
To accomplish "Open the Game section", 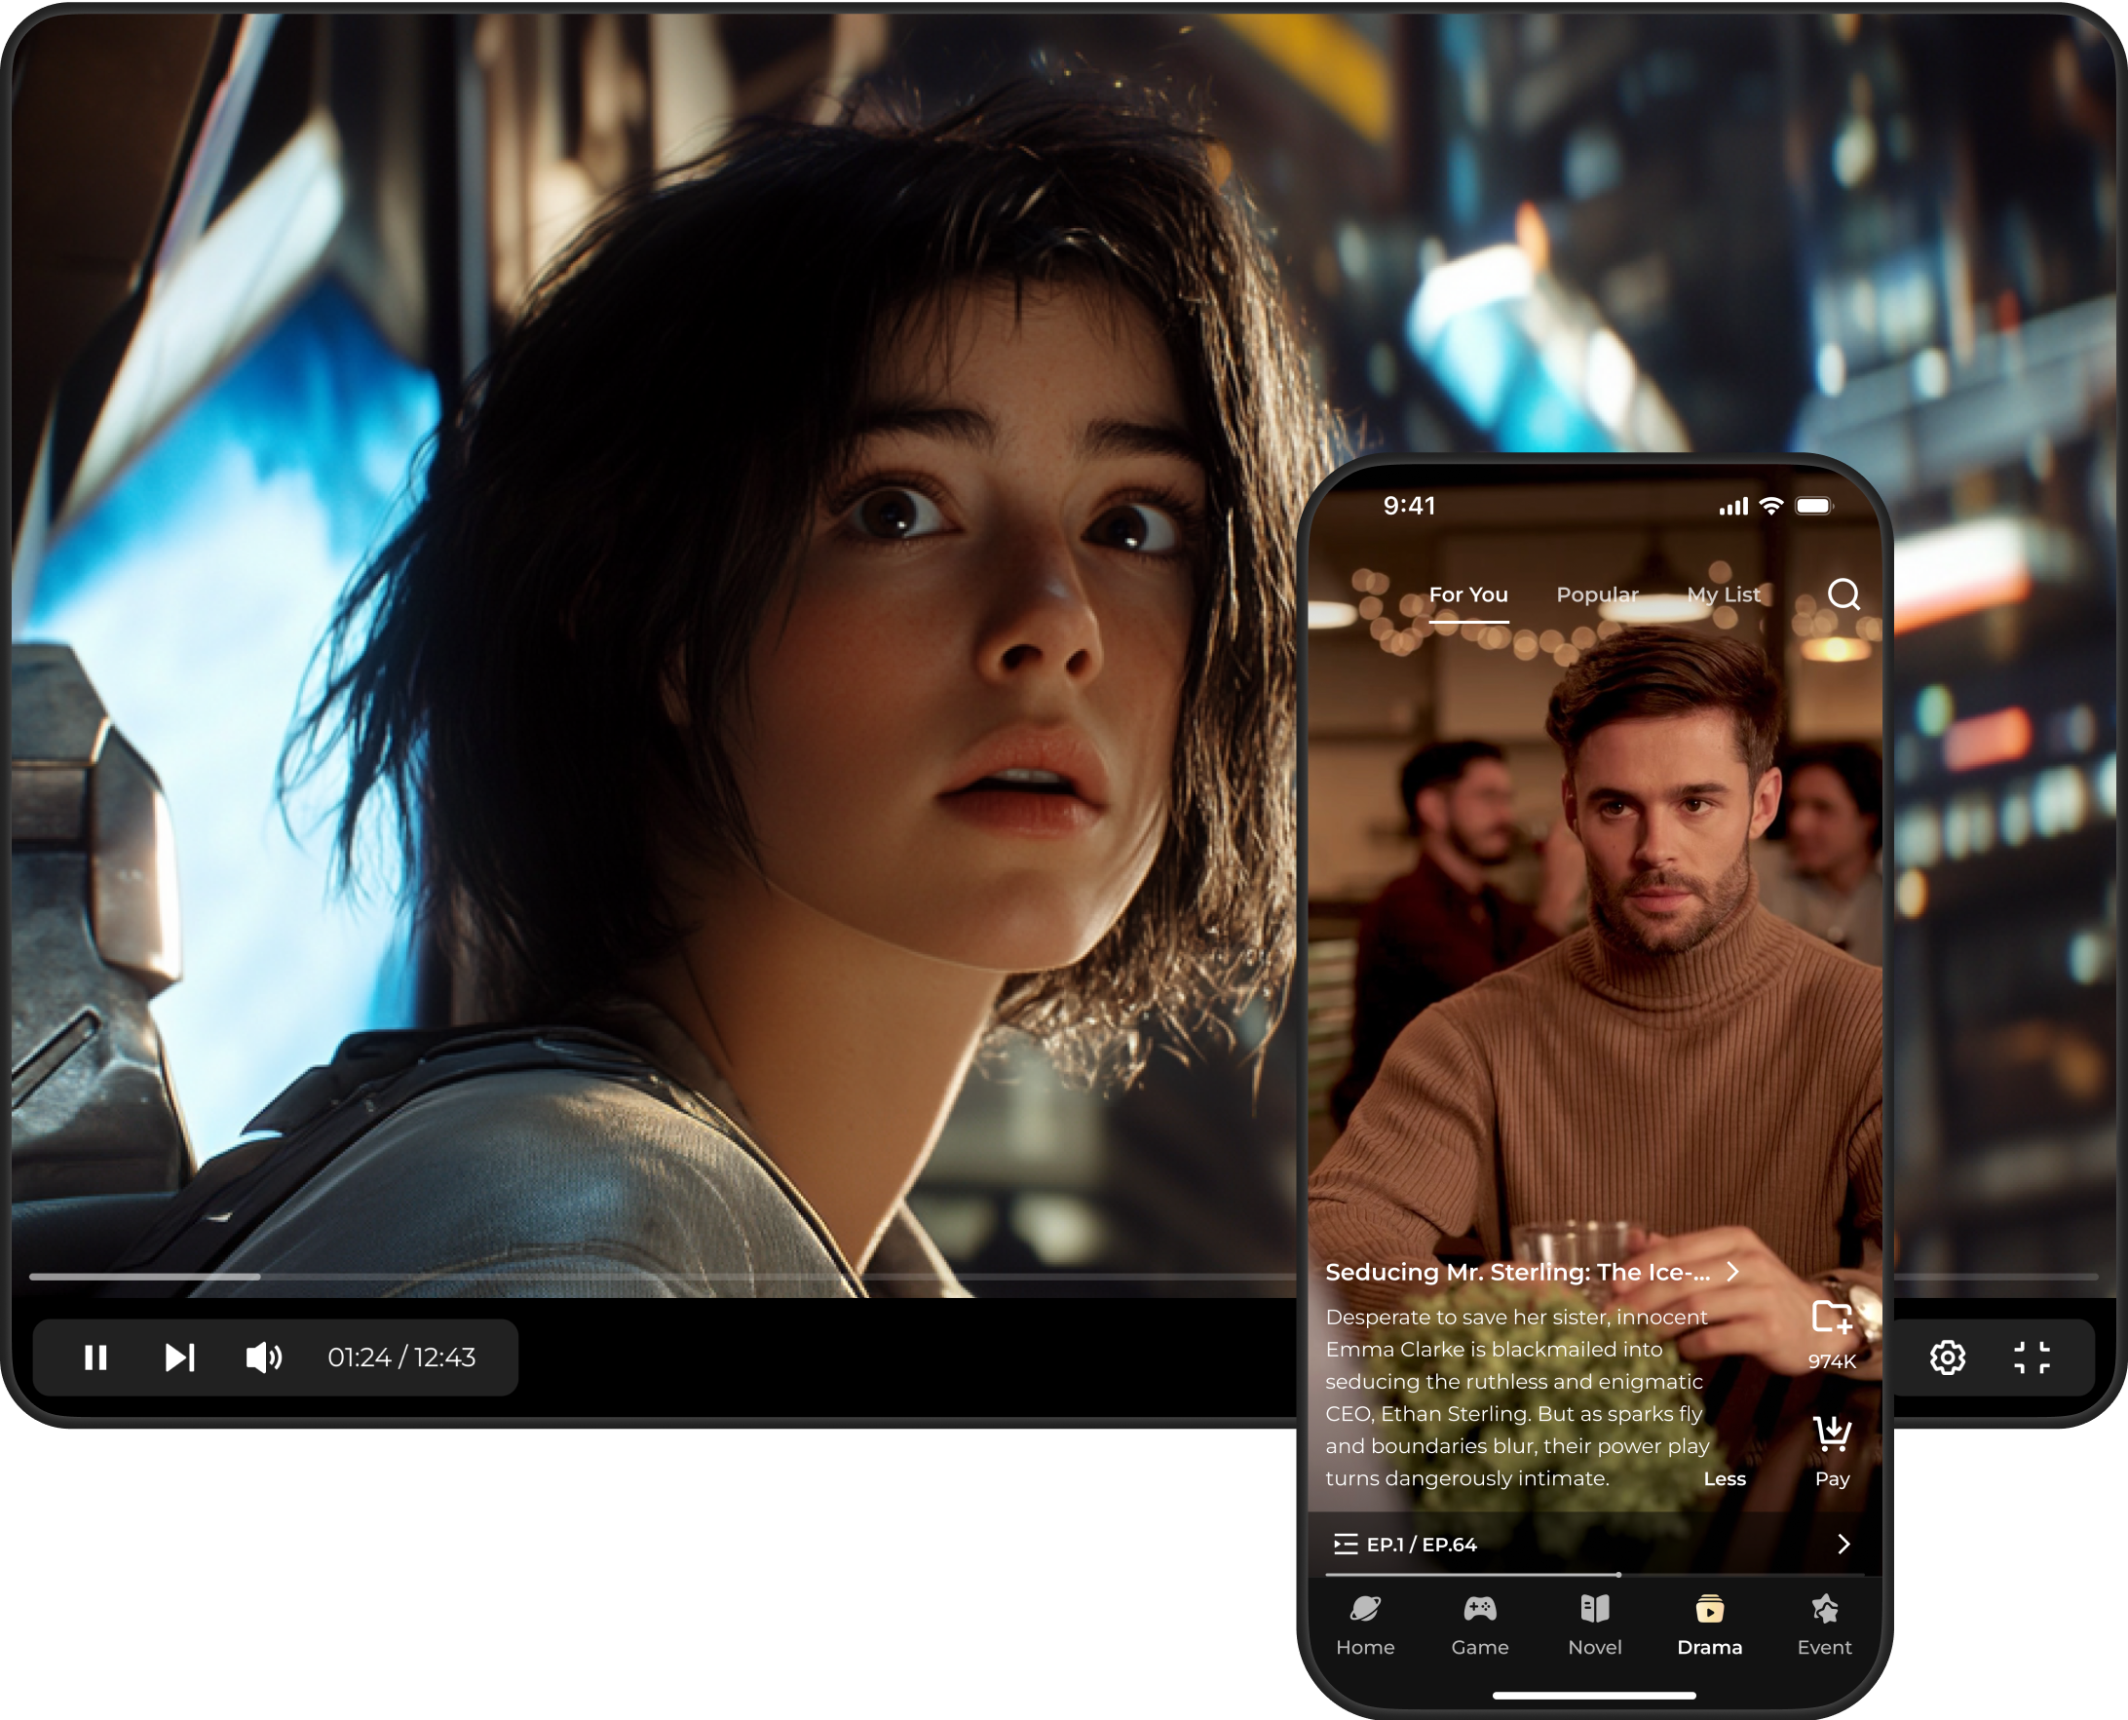I will pyautogui.click(x=1480, y=1625).
